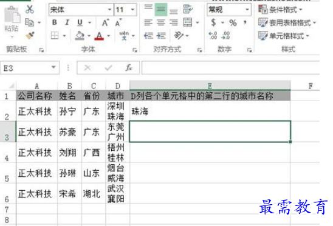The image size is (333, 226).
Task: Select column A header
Action: (x=36, y=86)
